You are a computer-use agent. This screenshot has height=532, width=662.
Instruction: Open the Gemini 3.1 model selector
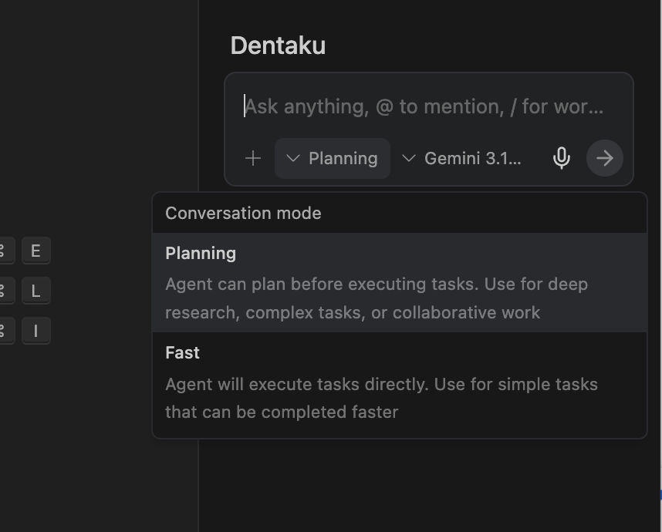pos(463,158)
